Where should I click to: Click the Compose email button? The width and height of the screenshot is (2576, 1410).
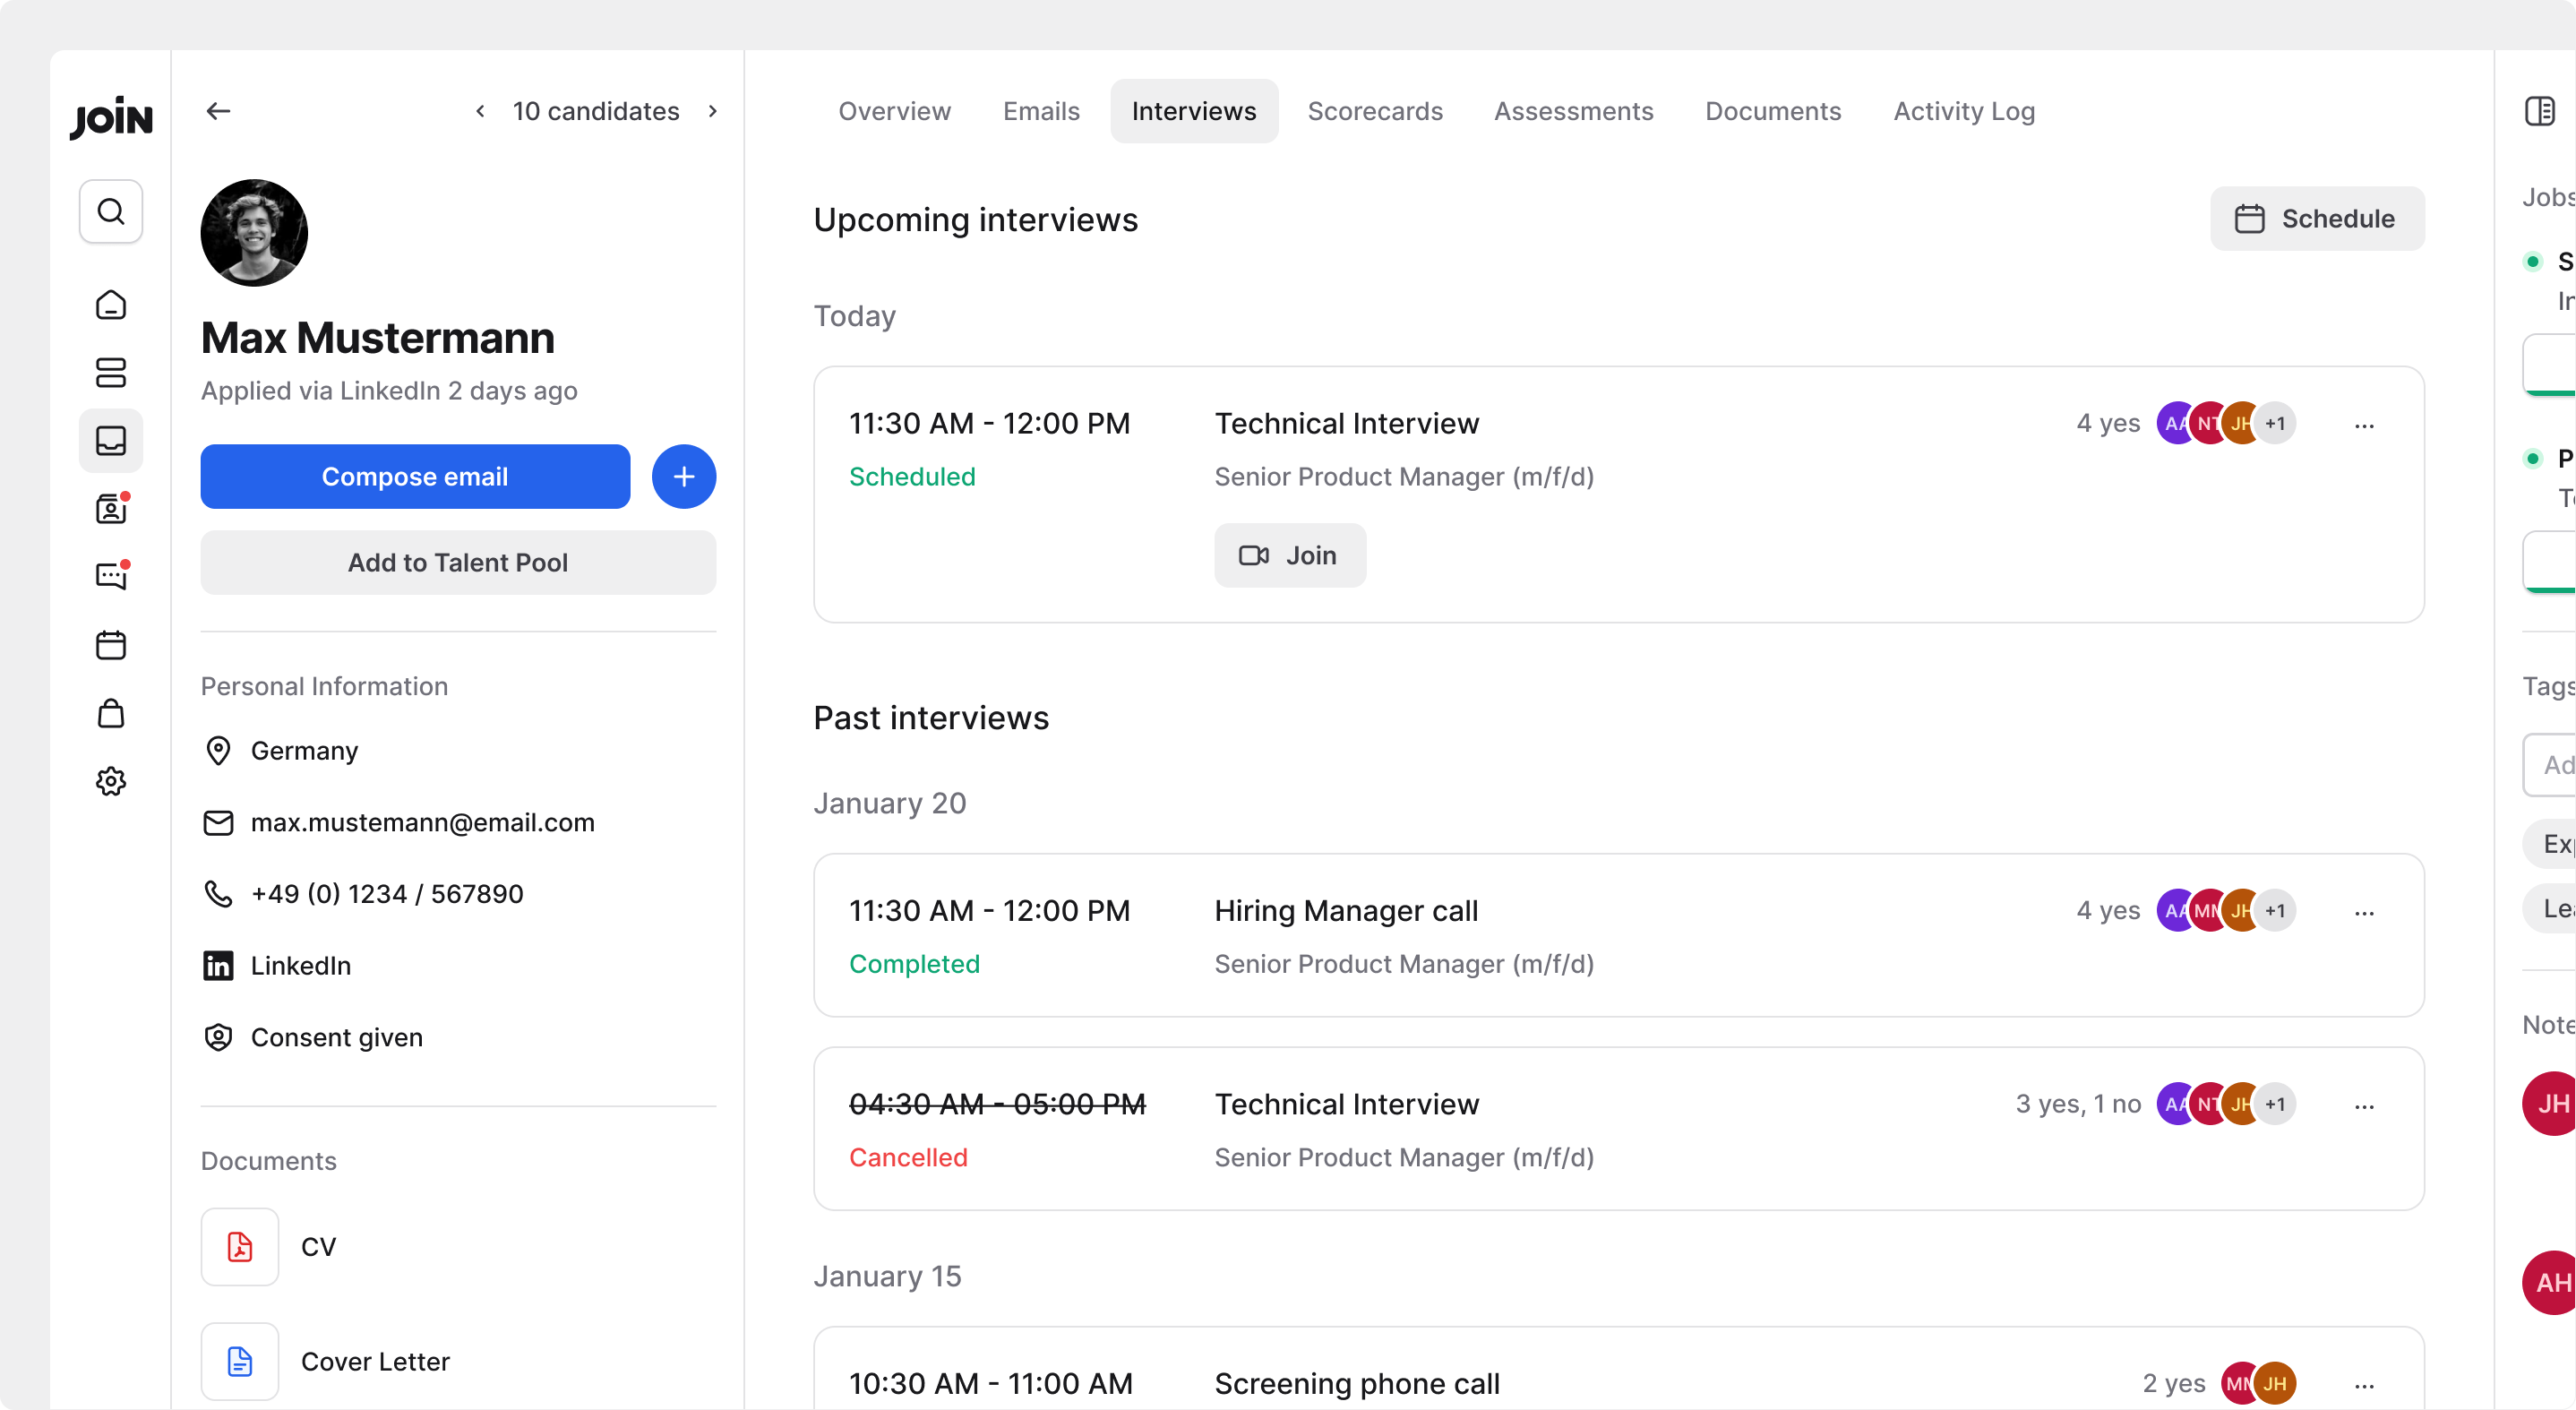click(x=415, y=477)
